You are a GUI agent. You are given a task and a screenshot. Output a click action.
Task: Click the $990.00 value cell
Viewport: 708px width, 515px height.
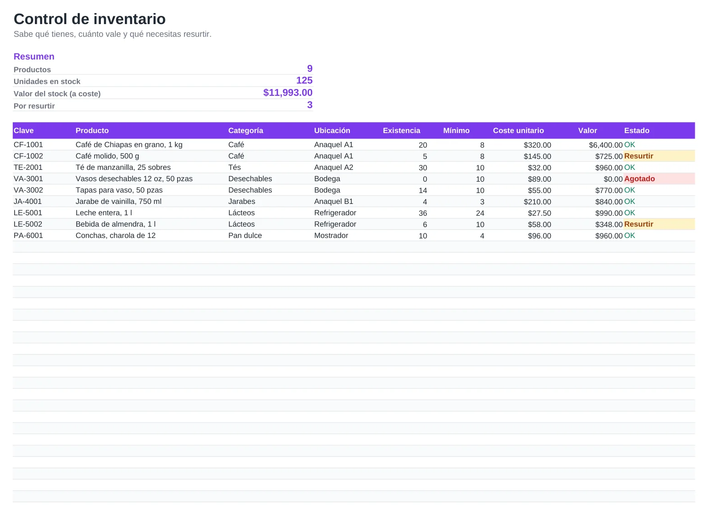click(x=609, y=213)
